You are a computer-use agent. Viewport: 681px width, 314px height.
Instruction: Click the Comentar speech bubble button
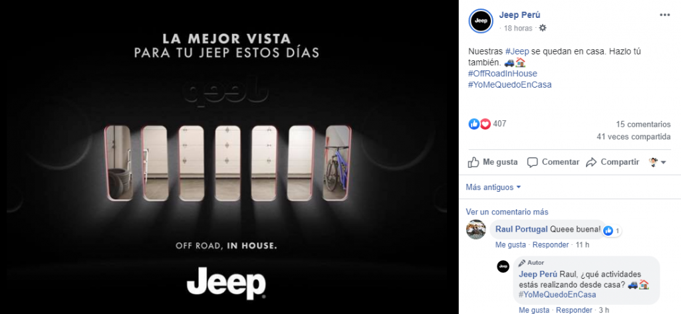click(553, 162)
